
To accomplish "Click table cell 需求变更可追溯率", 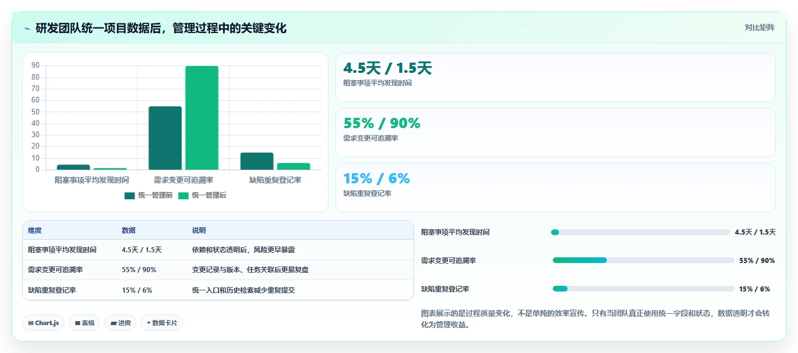I will point(55,270).
